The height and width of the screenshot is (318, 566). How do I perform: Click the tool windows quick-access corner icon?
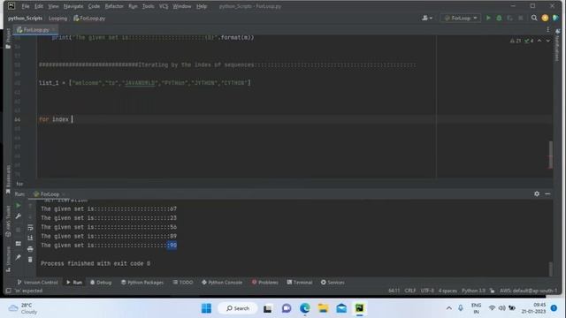click(8, 291)
